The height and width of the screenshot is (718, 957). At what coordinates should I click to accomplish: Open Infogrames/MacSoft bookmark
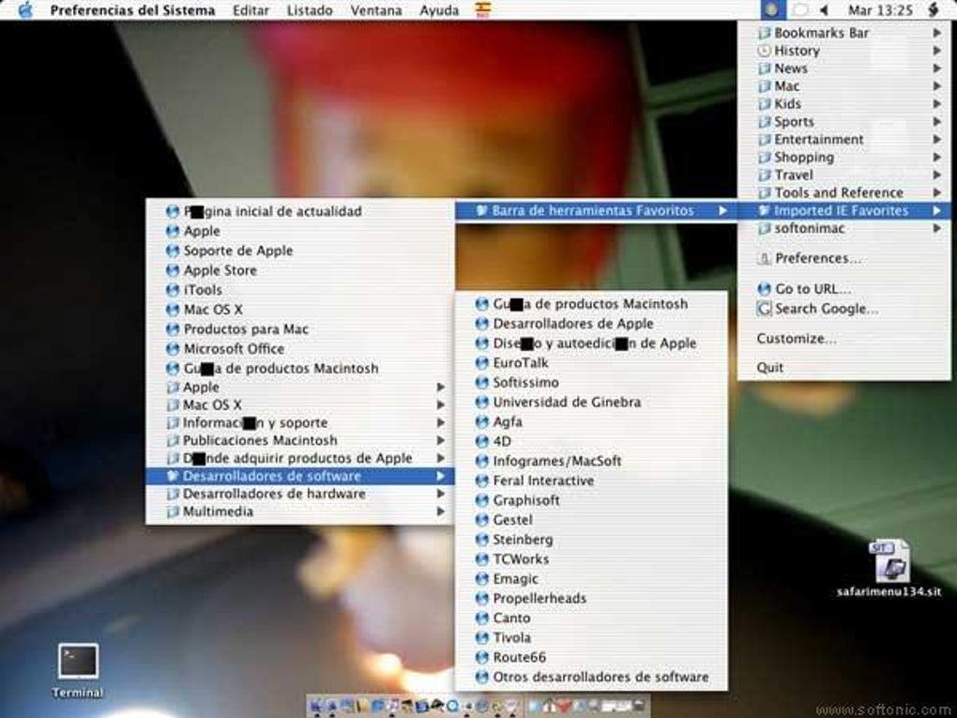[x=591, y=461]
